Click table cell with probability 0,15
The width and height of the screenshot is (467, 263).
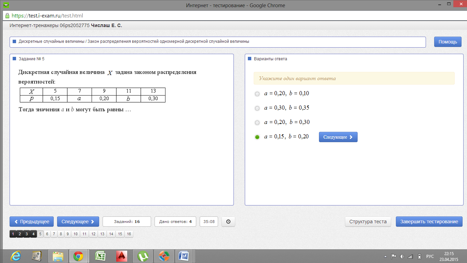point(55,99)
